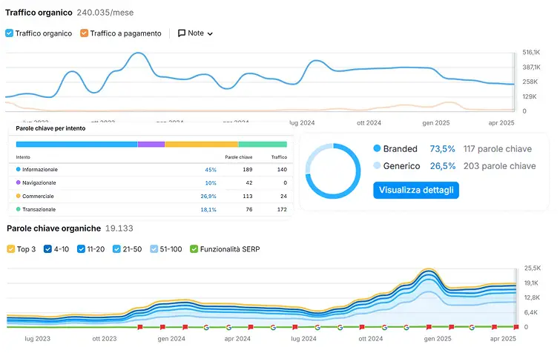Open the Commerciale 26,9% link
The image size is (560, 353).
208,196
